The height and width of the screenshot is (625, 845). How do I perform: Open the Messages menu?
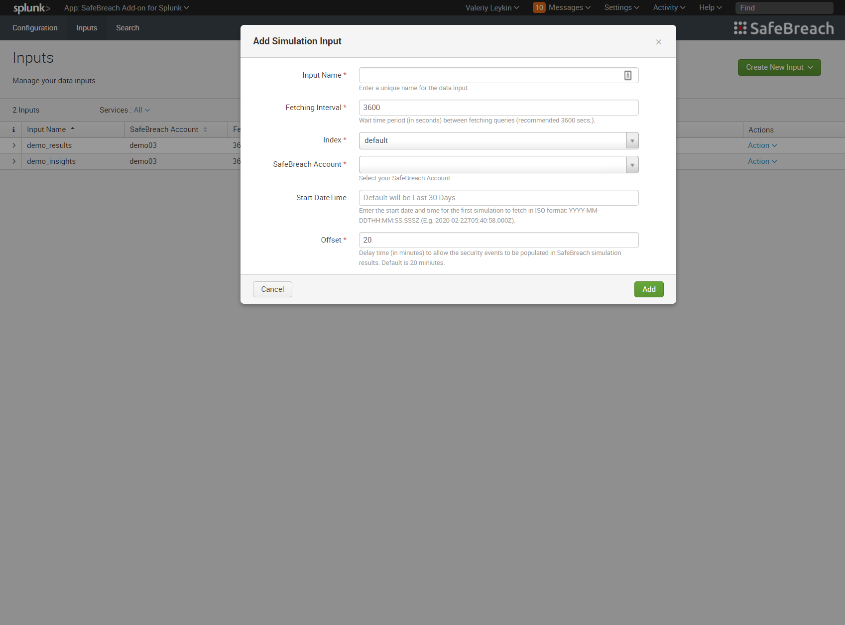(x=569, y=7)
